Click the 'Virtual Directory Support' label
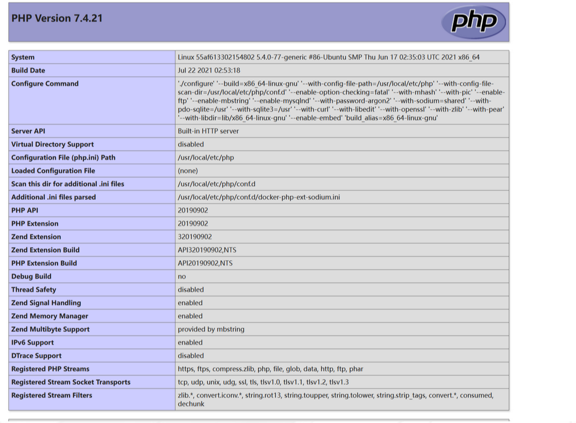This screenshot has width=576, height=423. coord(52,144)
